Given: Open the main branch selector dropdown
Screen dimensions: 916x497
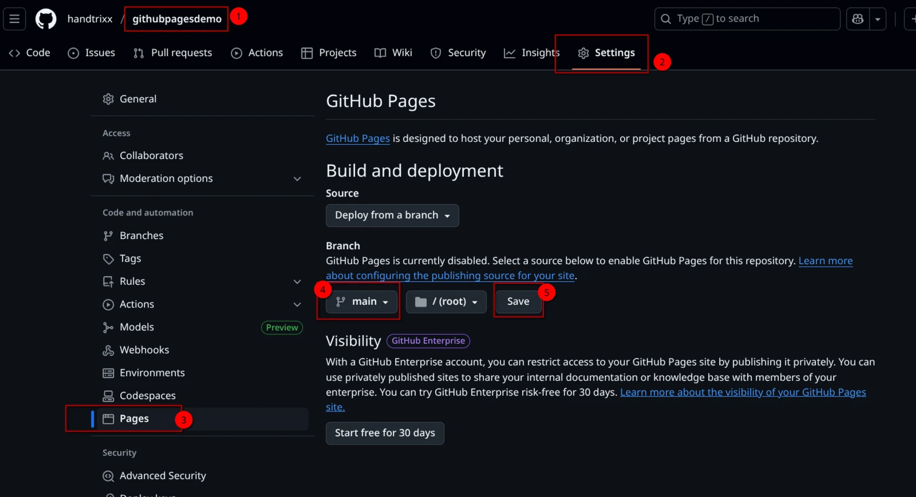Looking at the screenshot, I should point(362,301).
